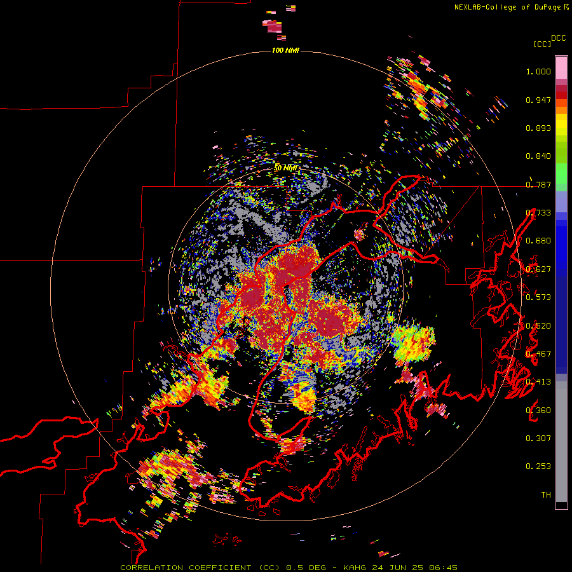
Task: Click the 0.5 DEG elevation text
Action: pyautogui.click(x=308, y=568)
